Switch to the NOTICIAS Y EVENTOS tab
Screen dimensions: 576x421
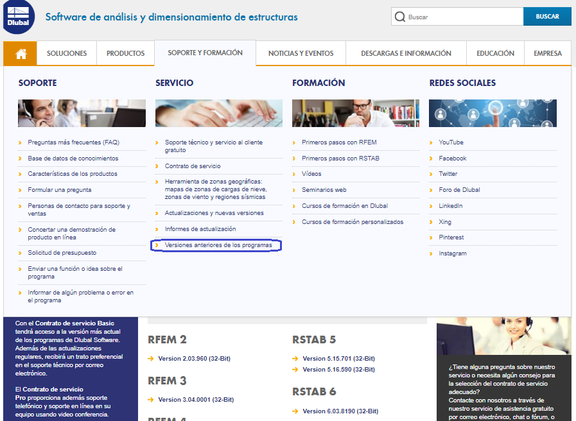301,53
